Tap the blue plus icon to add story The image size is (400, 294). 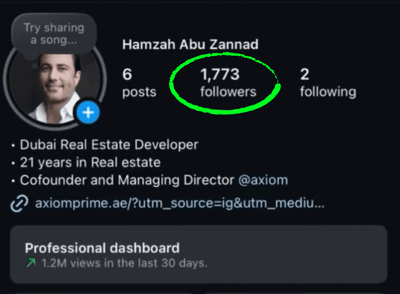[x=88, y=113]
